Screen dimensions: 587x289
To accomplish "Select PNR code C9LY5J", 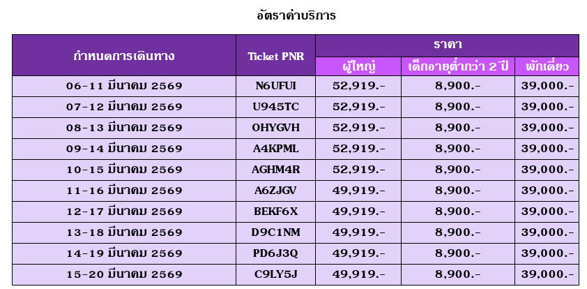I will (275, 274).
